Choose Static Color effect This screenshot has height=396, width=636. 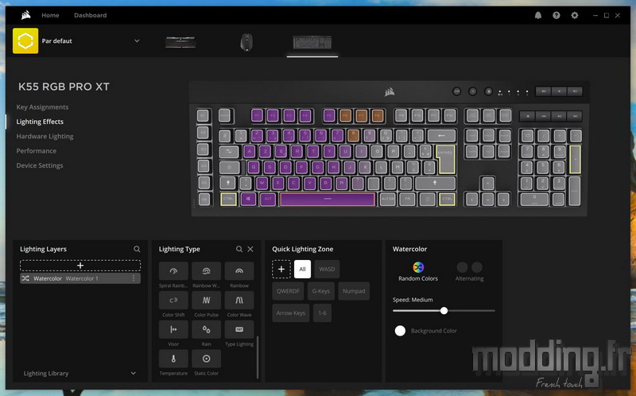click(x=206, y=359)
